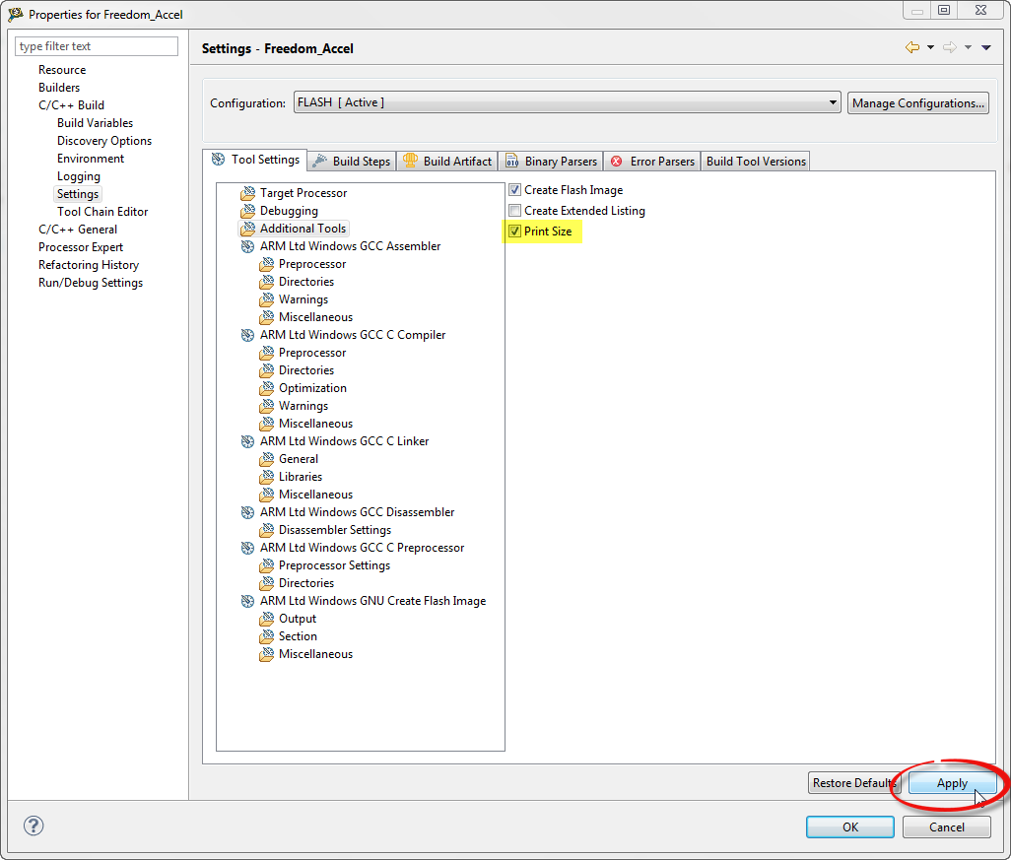This screenshot has height=860, width=1011.
Task: Click the GNU Create Flash Image tool icon
Action: [x=247, y=601]
